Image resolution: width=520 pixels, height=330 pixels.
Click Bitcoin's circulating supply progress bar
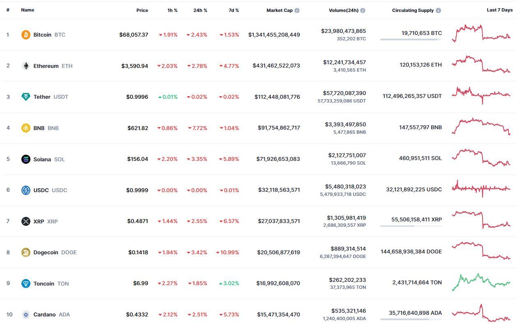pyautogui.click(x=411, y=40)
